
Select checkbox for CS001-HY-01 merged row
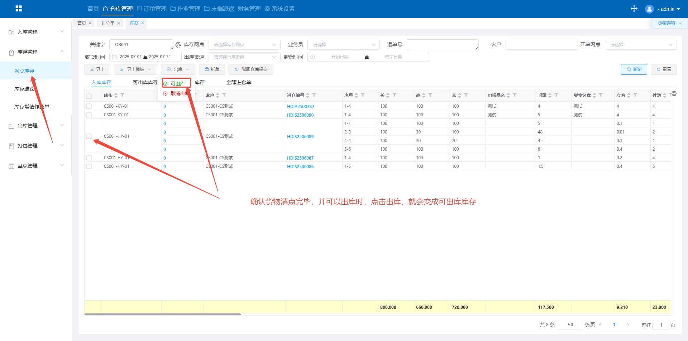89,136
